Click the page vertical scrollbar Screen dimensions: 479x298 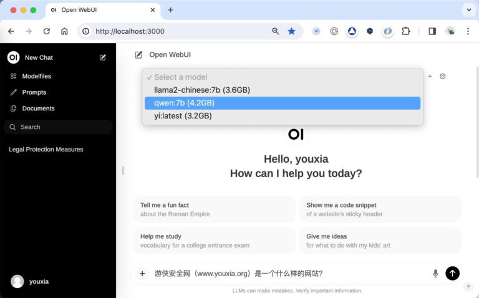477,122
